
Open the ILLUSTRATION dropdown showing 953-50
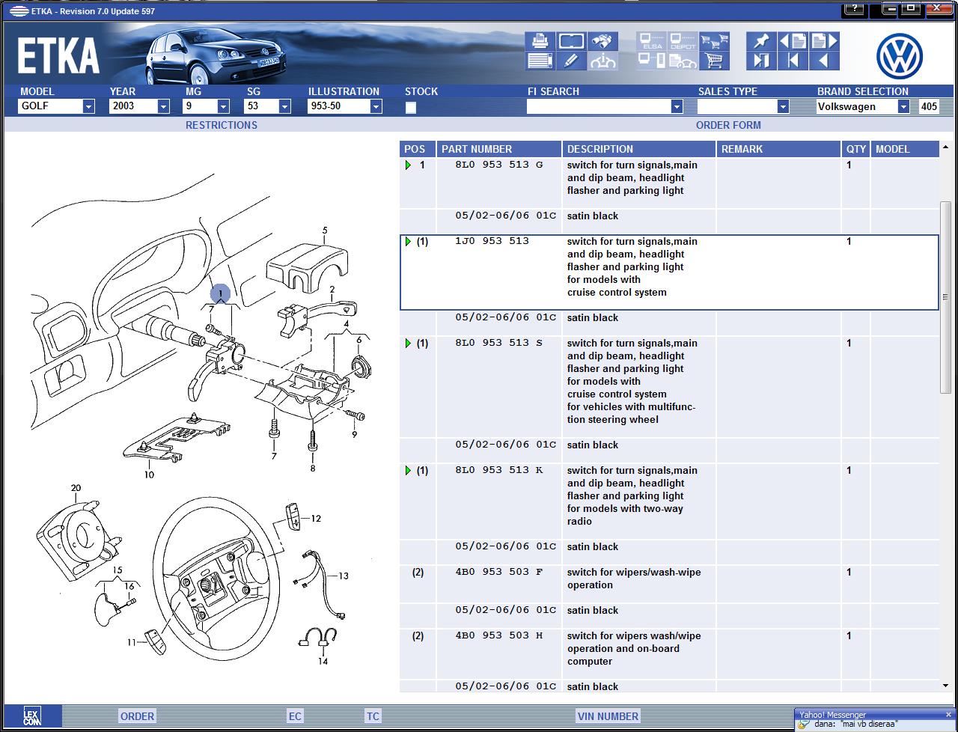point(376,106)
